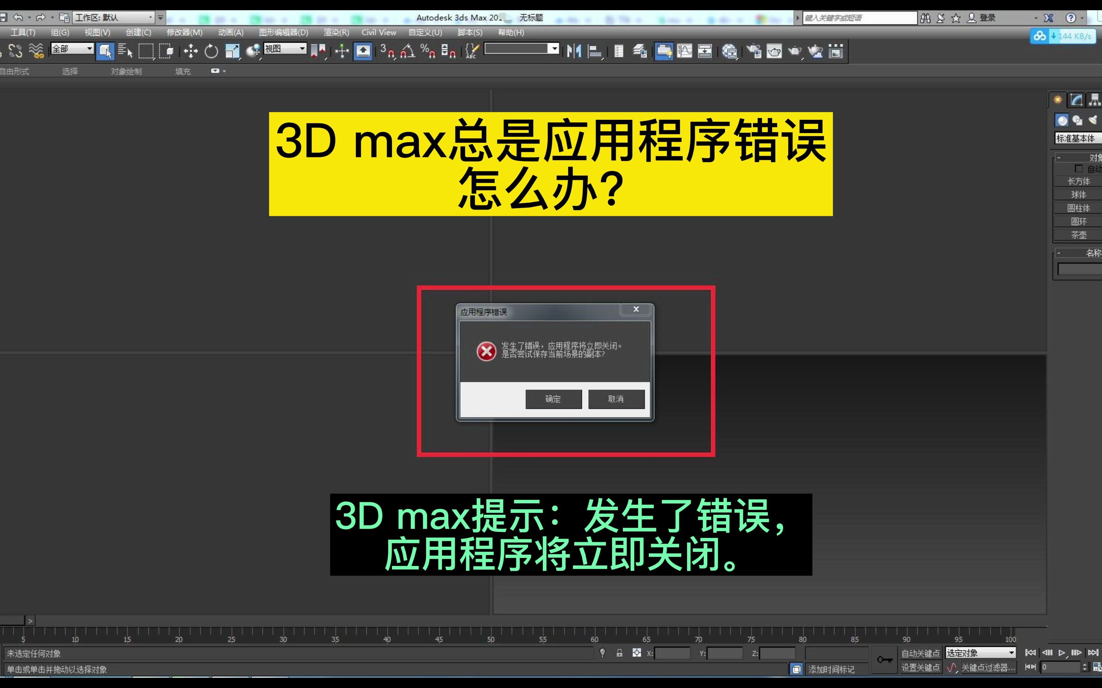Click 确定 in the error dialog

tap(553, 399)
